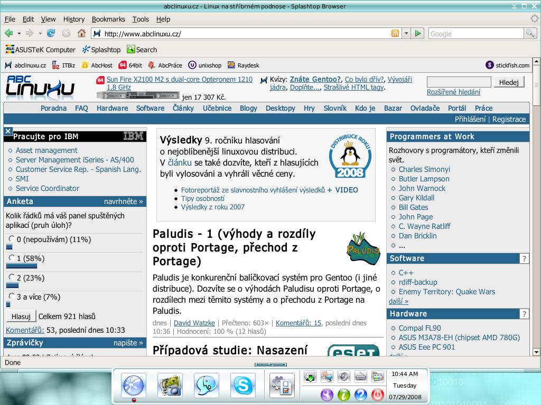Go to the Home page icon
This screenshot has width=541, height=405.
click(81, 33)
